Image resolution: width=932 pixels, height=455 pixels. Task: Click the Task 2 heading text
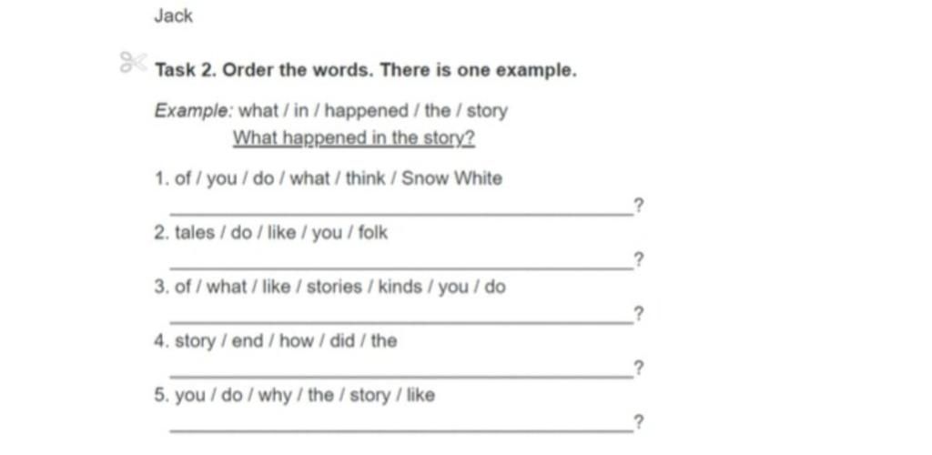(366, 71)
